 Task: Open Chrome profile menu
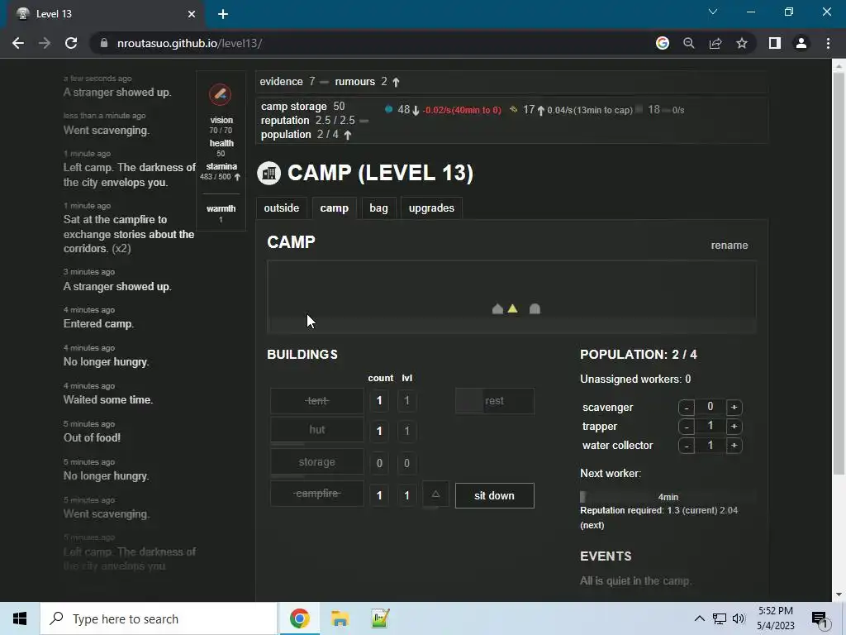801,43
